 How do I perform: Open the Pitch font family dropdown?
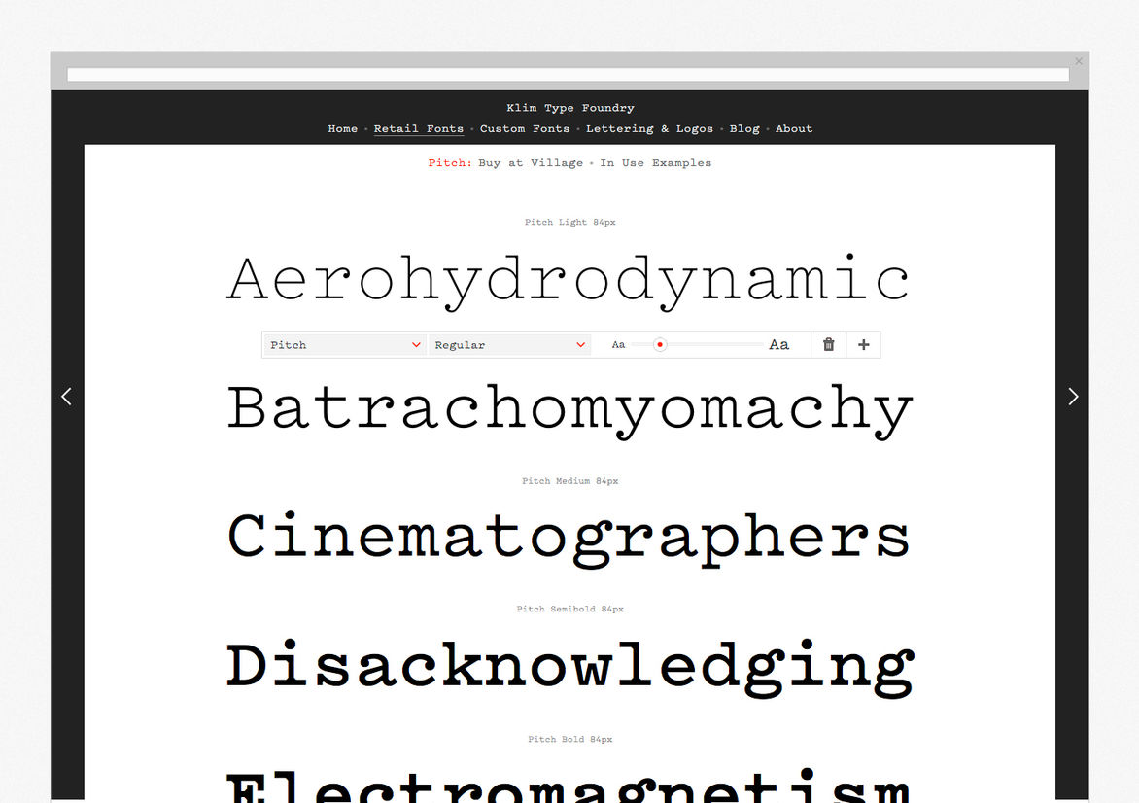(345, 345)
